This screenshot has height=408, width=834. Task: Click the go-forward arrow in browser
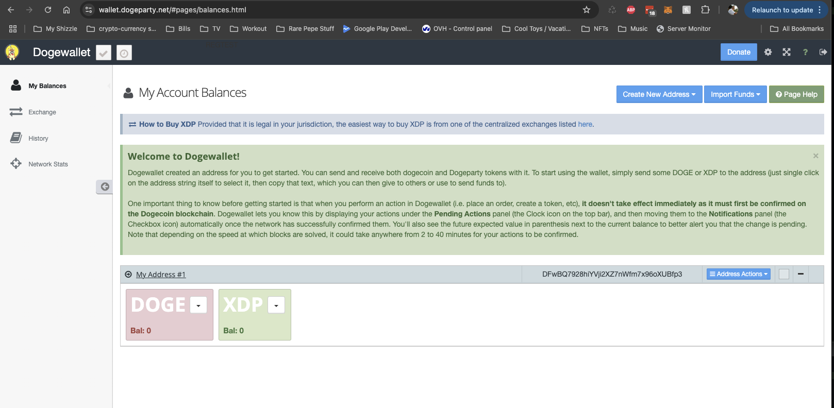point(29,10)
